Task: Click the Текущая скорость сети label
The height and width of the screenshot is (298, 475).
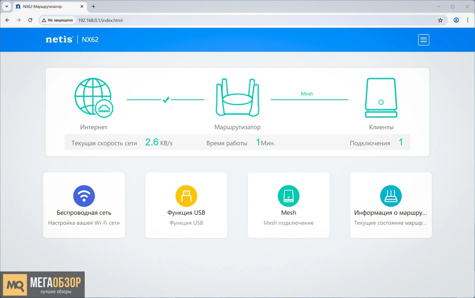Action: click(x=104, y=143)
